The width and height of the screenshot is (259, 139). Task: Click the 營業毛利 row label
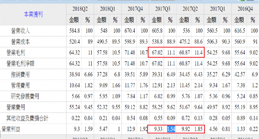16,53
